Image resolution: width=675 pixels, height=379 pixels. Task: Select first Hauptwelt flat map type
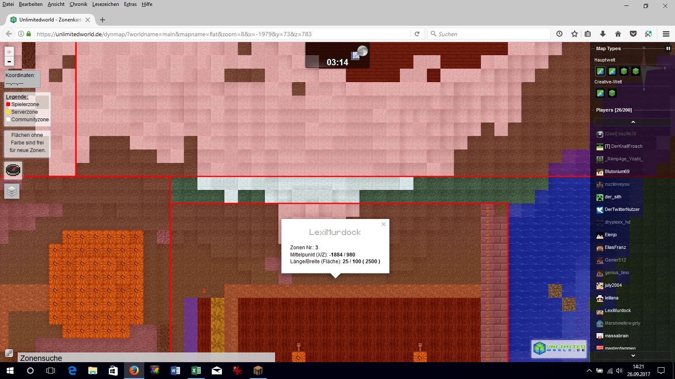pyautogui.click(x=600, y=71)
